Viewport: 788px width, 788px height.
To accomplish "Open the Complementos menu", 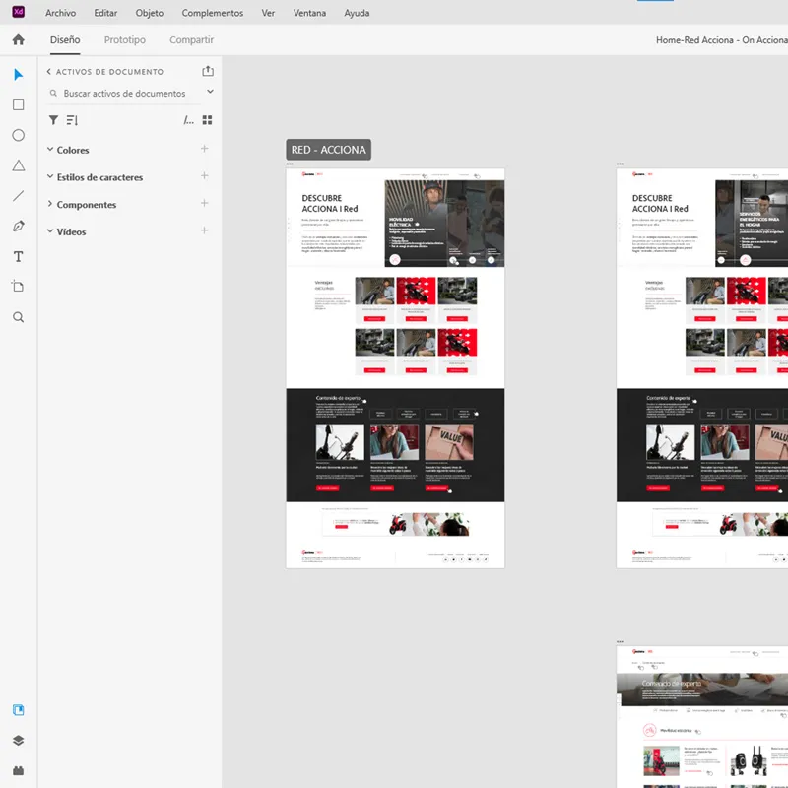I will click(213, 13).
